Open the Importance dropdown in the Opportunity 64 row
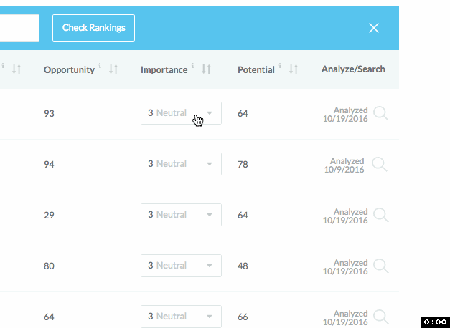Screen dimensions: 450x328 [x=181, y=317]
